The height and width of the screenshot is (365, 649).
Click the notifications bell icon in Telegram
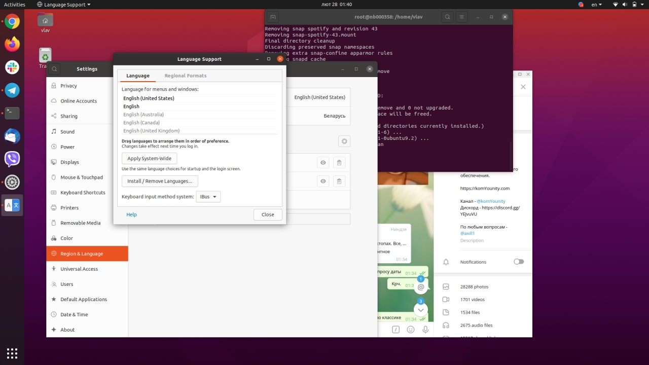click(446, 262)
